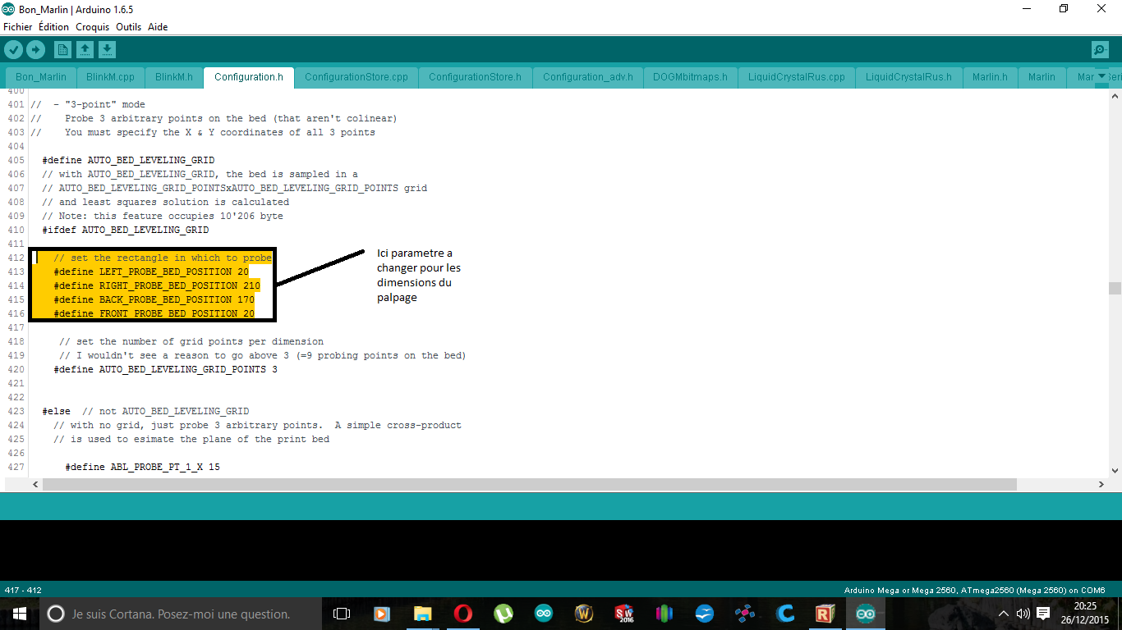
Task: Open uTorrent from the taskbar
Action: point(503,614)
